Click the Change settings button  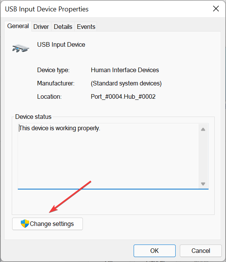point(47,224)
